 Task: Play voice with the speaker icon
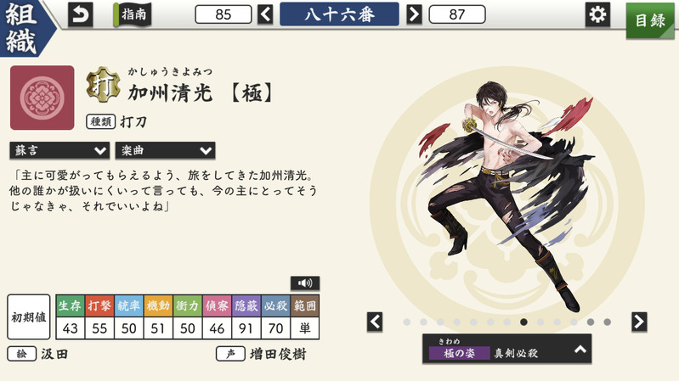305,283
